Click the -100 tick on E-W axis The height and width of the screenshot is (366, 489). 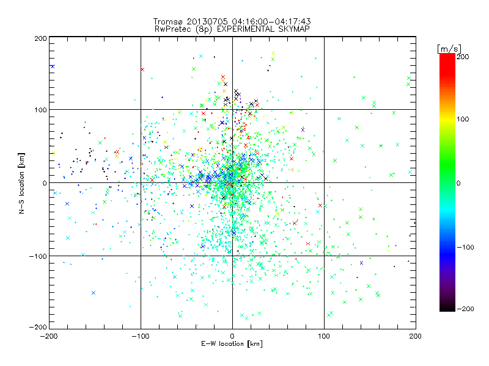[x=141, y=336]
